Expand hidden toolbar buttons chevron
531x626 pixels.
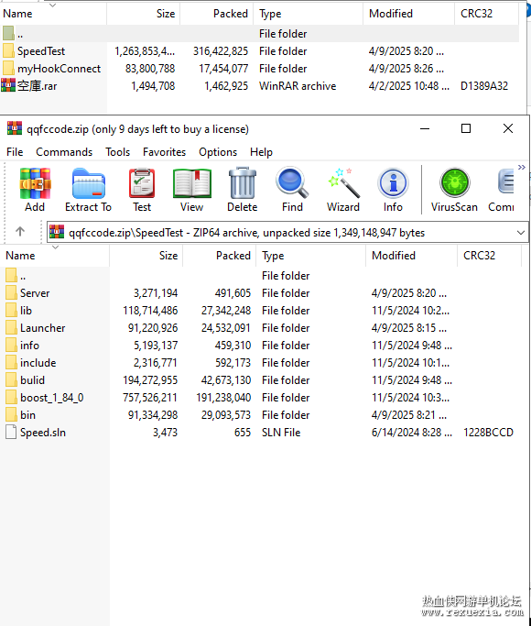(522, 168)
